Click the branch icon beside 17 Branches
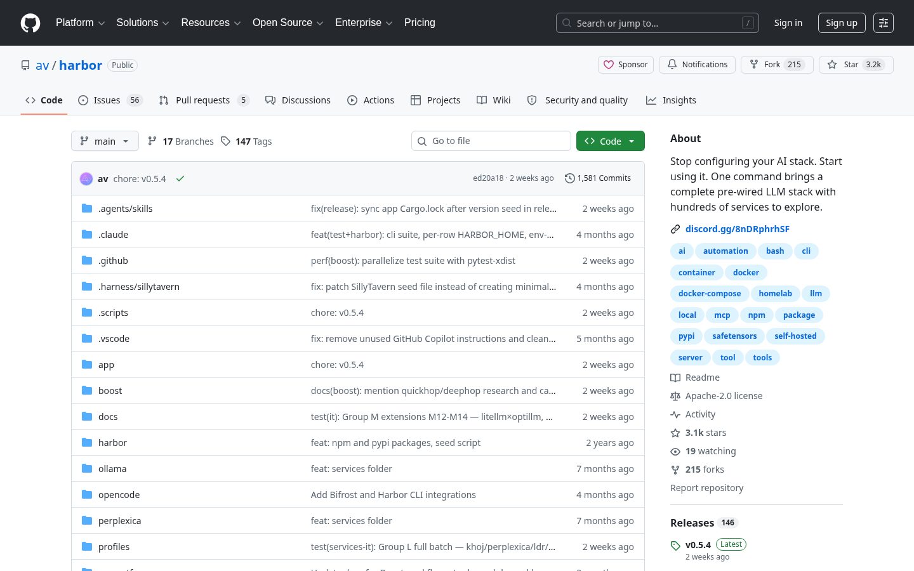 [152, 141]
